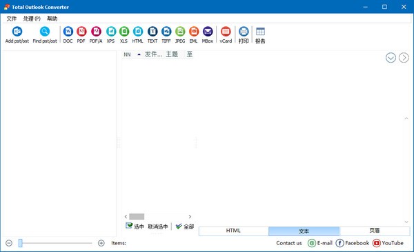Screen dimensions: 414x252
Task: Click the preview pane scroll up arrow
Action: 406,118
